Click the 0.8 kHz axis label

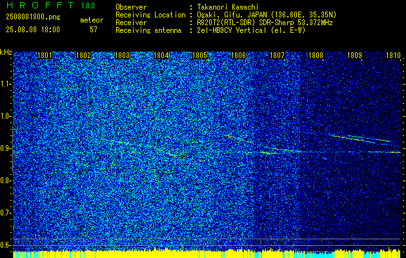point(6,181)
